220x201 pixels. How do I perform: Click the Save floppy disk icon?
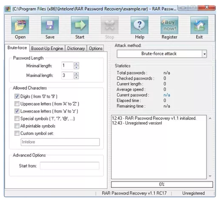point(50,25)
